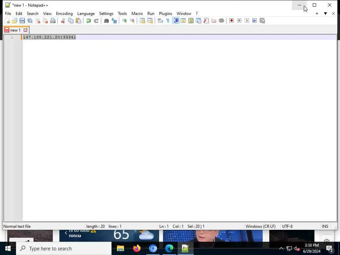Click the Save All icon
This screenshot has height=255, width=340.
tap(30, 21)
